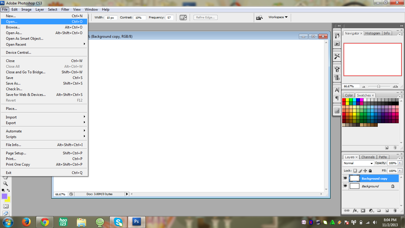
Task: Click the default foreground/background colors icon
Action: [3, 190]
